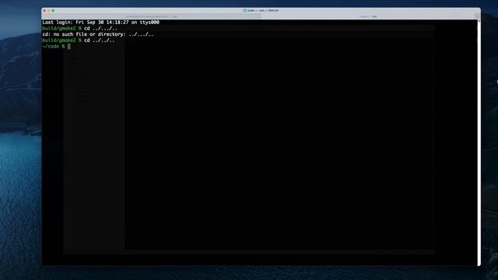Click the green full-screen window button
This screenshot has height=280, width=498.
pyautogui.click(x=53, y=11)
